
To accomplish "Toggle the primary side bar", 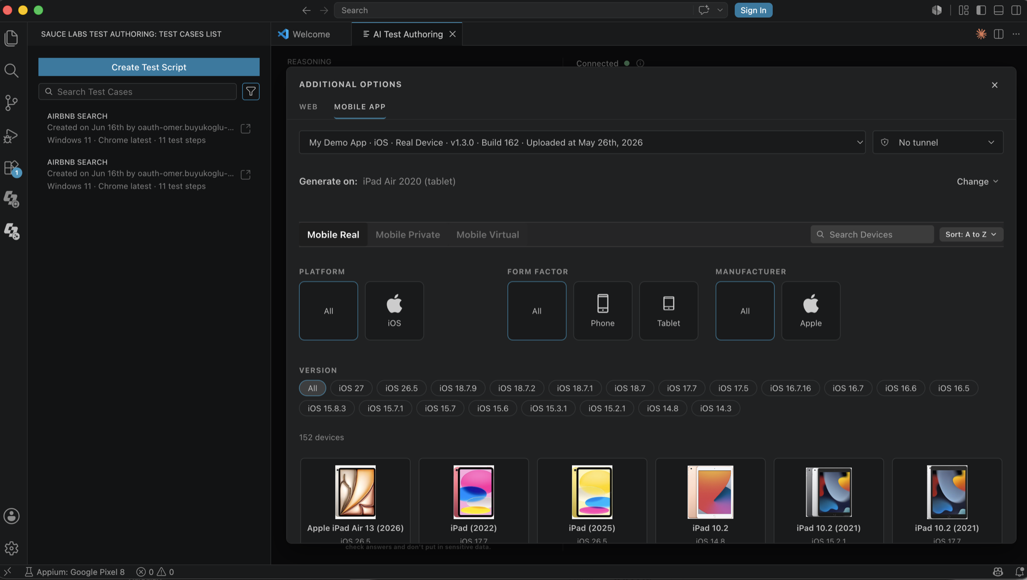I will pyautogui.click(x=981, y=10).
